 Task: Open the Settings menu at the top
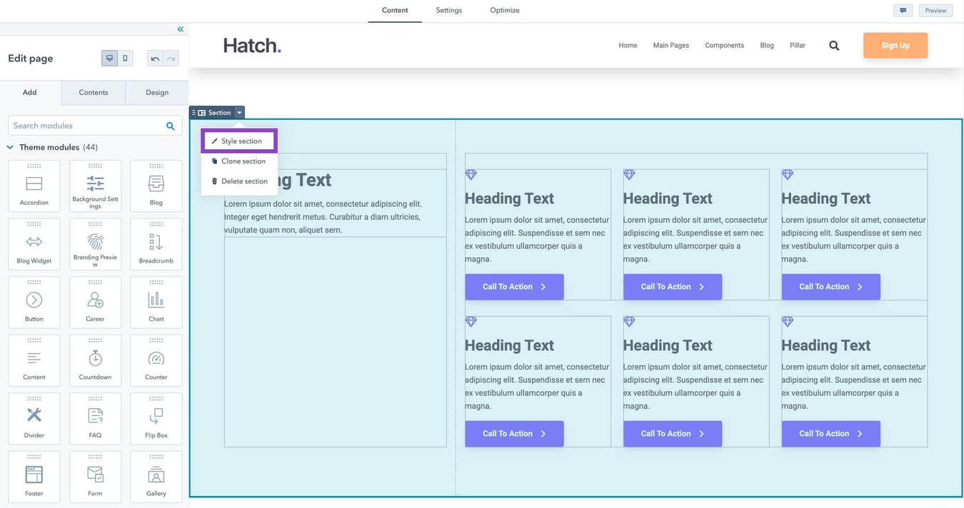coord(451,9)
